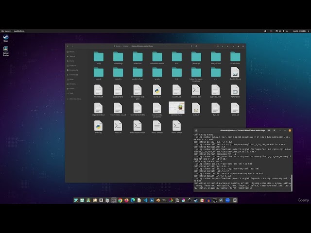Open the scripts folder
311x233 pixels.
[x=157, y=72]
